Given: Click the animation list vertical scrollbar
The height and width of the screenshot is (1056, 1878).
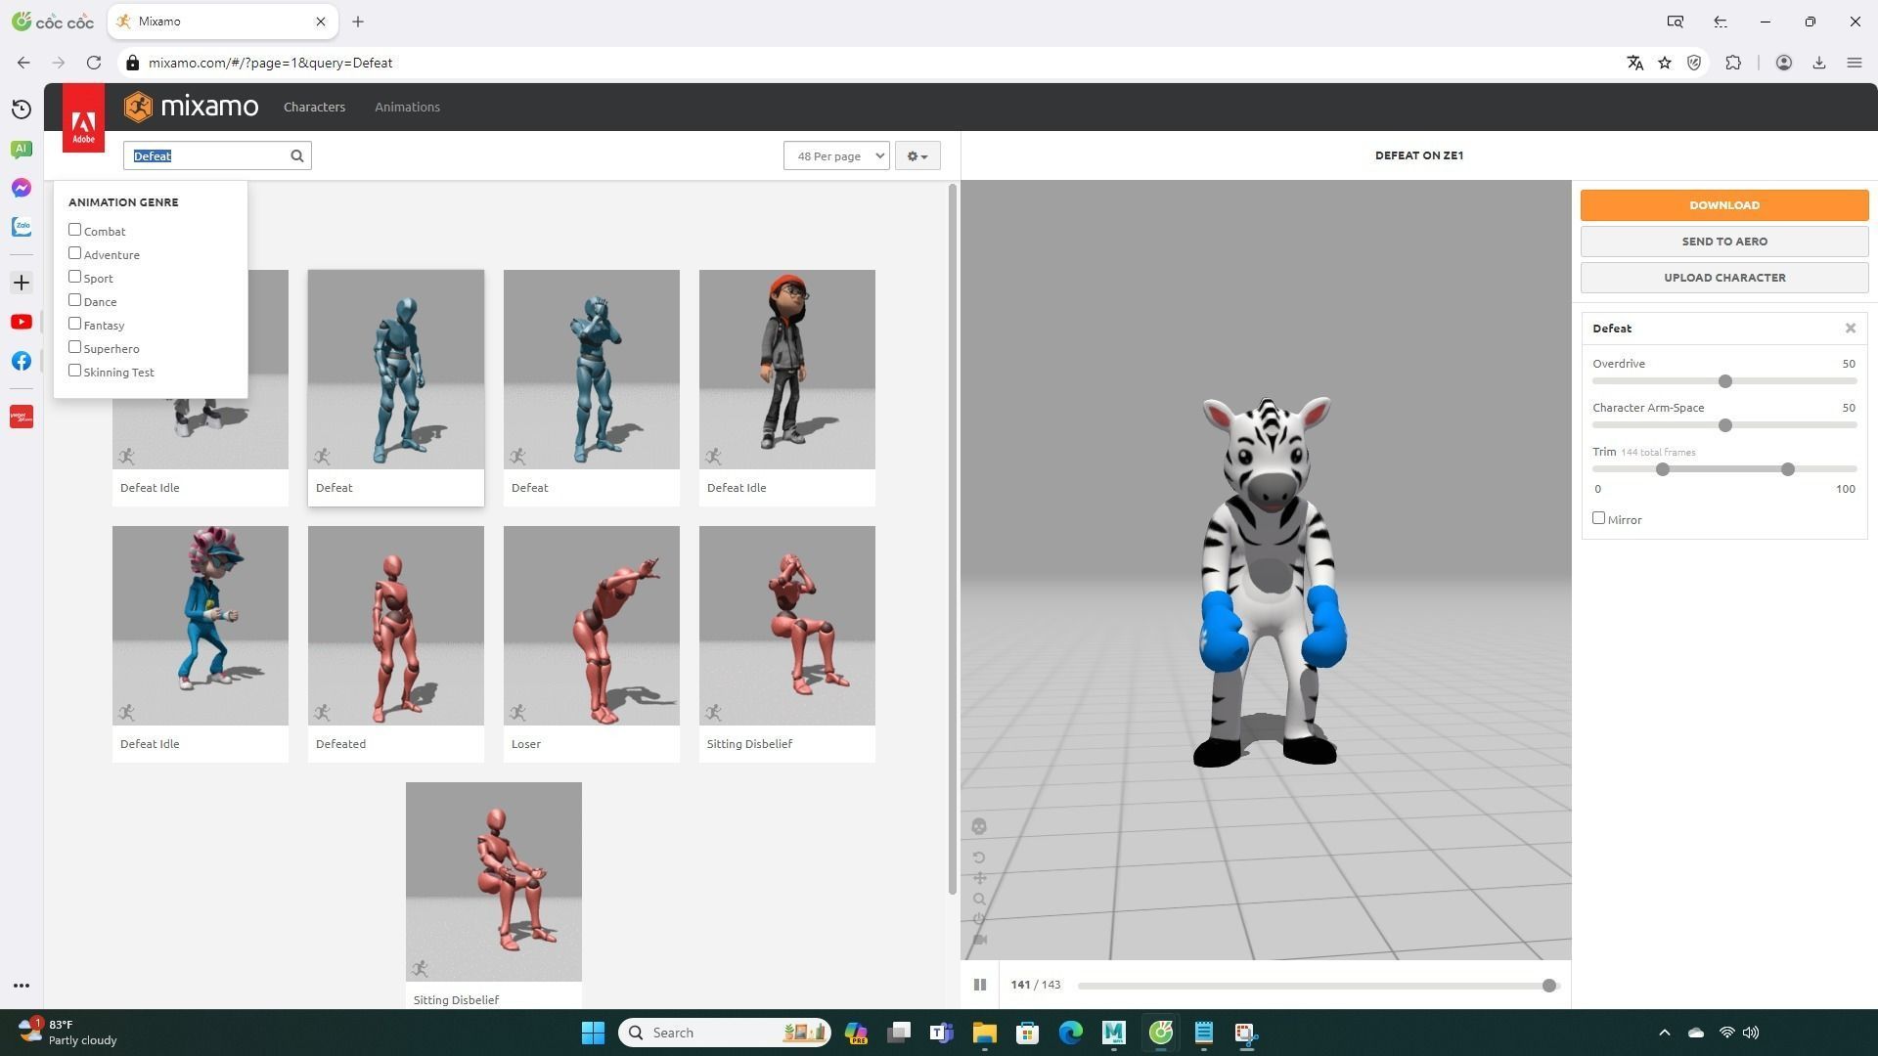Looking at the screenshot, I should [952, 539].
